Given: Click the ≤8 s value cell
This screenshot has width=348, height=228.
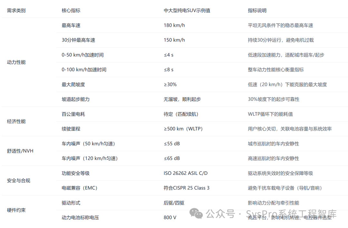Looking at the screenshot, I should (169, 70).
